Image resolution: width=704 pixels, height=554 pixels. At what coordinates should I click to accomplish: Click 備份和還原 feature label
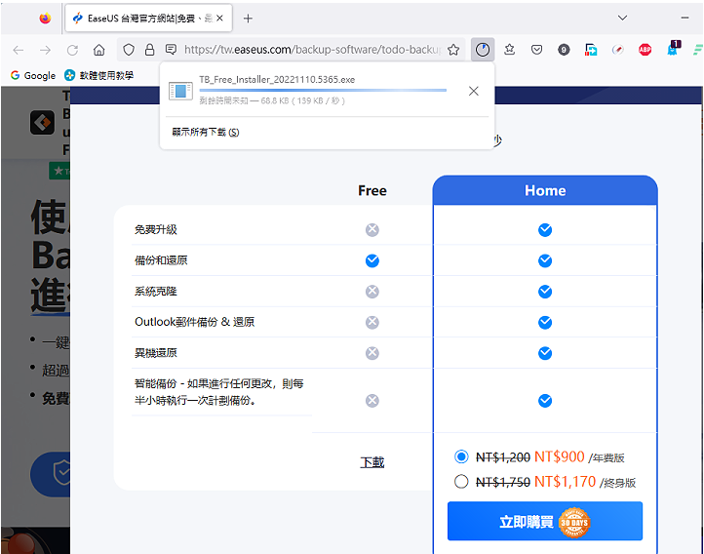coord(161,260)
